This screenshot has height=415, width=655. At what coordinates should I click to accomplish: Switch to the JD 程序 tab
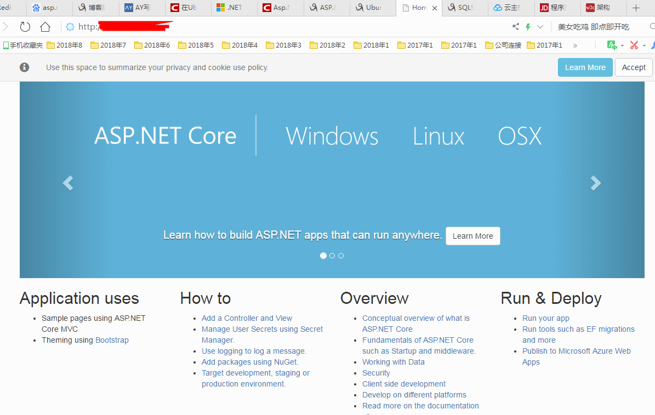[x=557, y=8]
